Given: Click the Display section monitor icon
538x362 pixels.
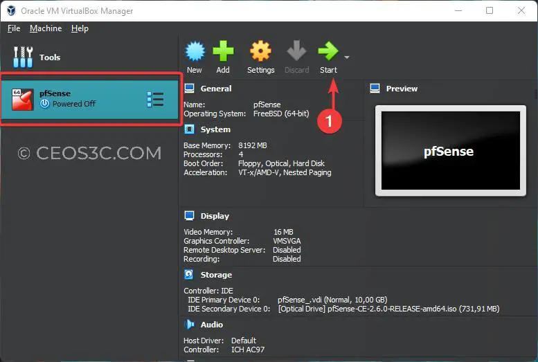Looking at the screenshot, I should tap(190, 216).
